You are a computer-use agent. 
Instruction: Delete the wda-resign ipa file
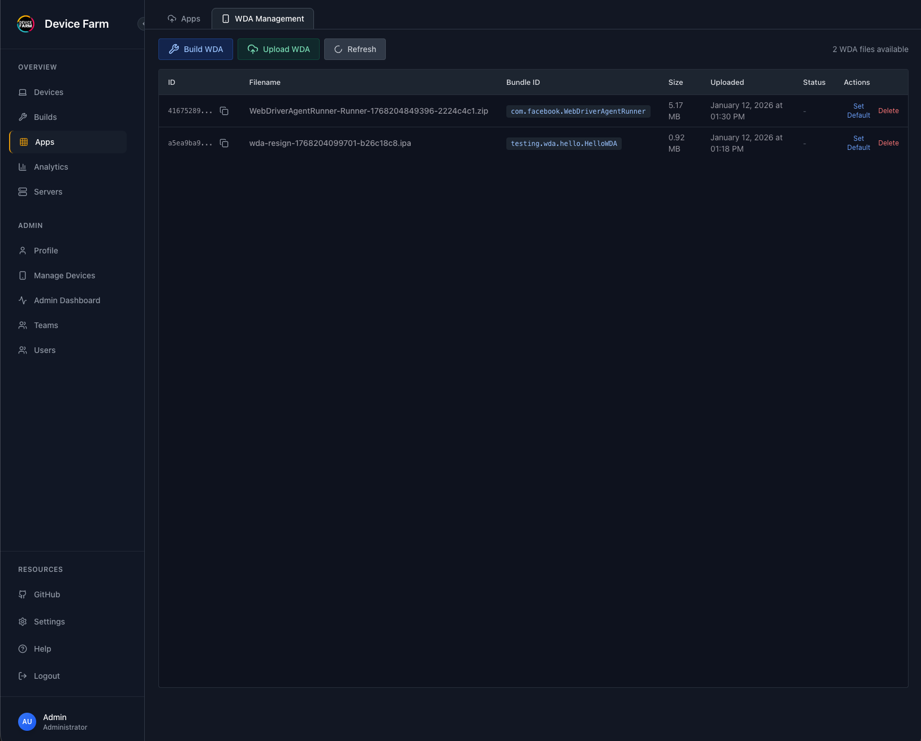click(x=888, y=143)
